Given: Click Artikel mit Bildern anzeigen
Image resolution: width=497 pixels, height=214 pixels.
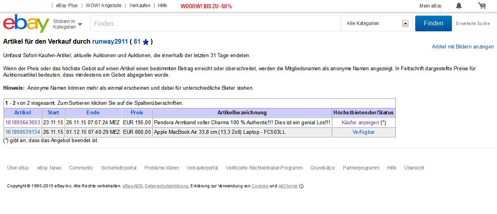Looking at the screenshot, I should 463,46.
